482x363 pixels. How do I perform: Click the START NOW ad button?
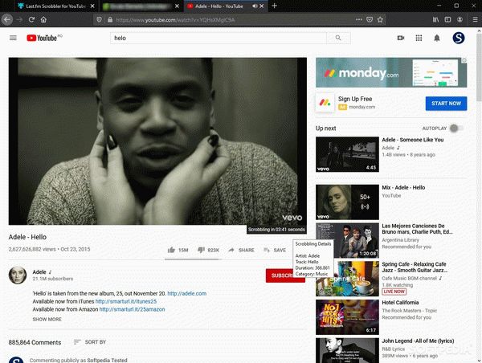click(x=446, y=104)
